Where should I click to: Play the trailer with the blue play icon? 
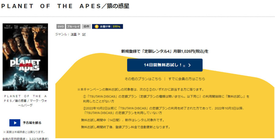pyautogui.click(x=15, y=123)
